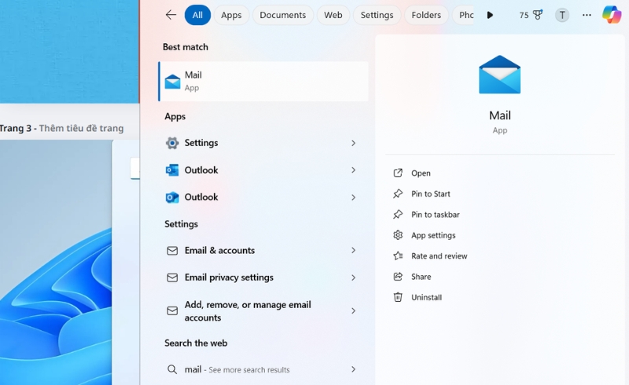The image size is (629, 385).
Task: Open App settings for Mail
Action: (x=433, y=236)
